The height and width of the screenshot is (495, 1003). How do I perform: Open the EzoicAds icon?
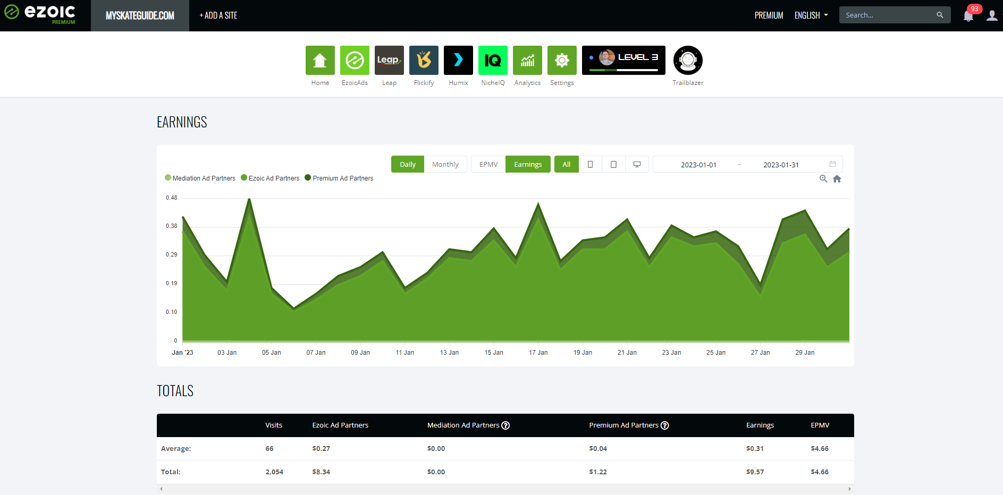tap(355, 60)
